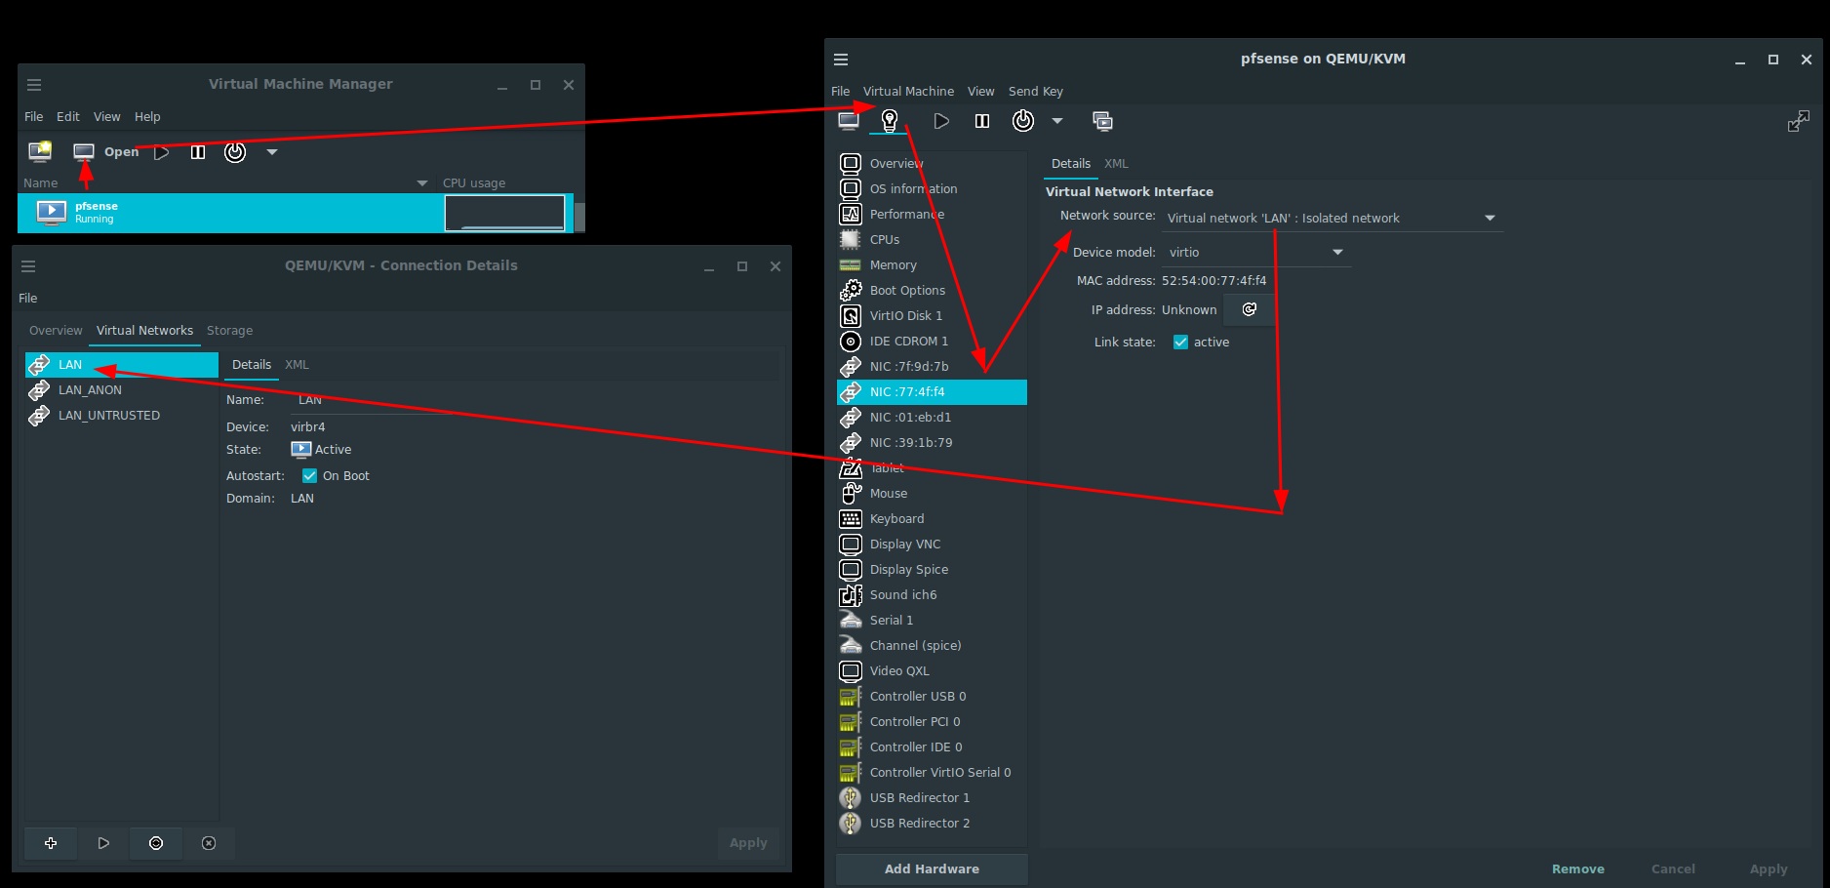The height and width of the screenshot is (888, 1830).
Task: Switch pfsense window to fullscreen view
Action: (1798, 121)
